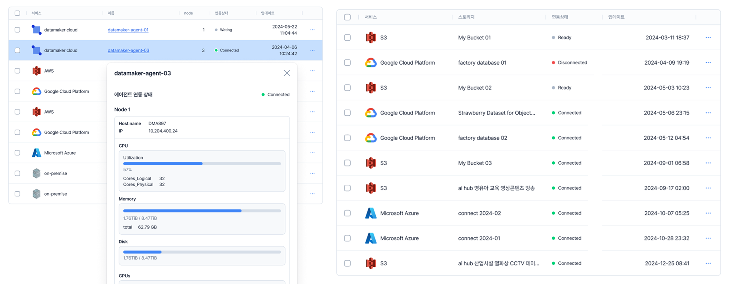
Task: Click the Memory usage progress bar
Action: coord(202,211)
